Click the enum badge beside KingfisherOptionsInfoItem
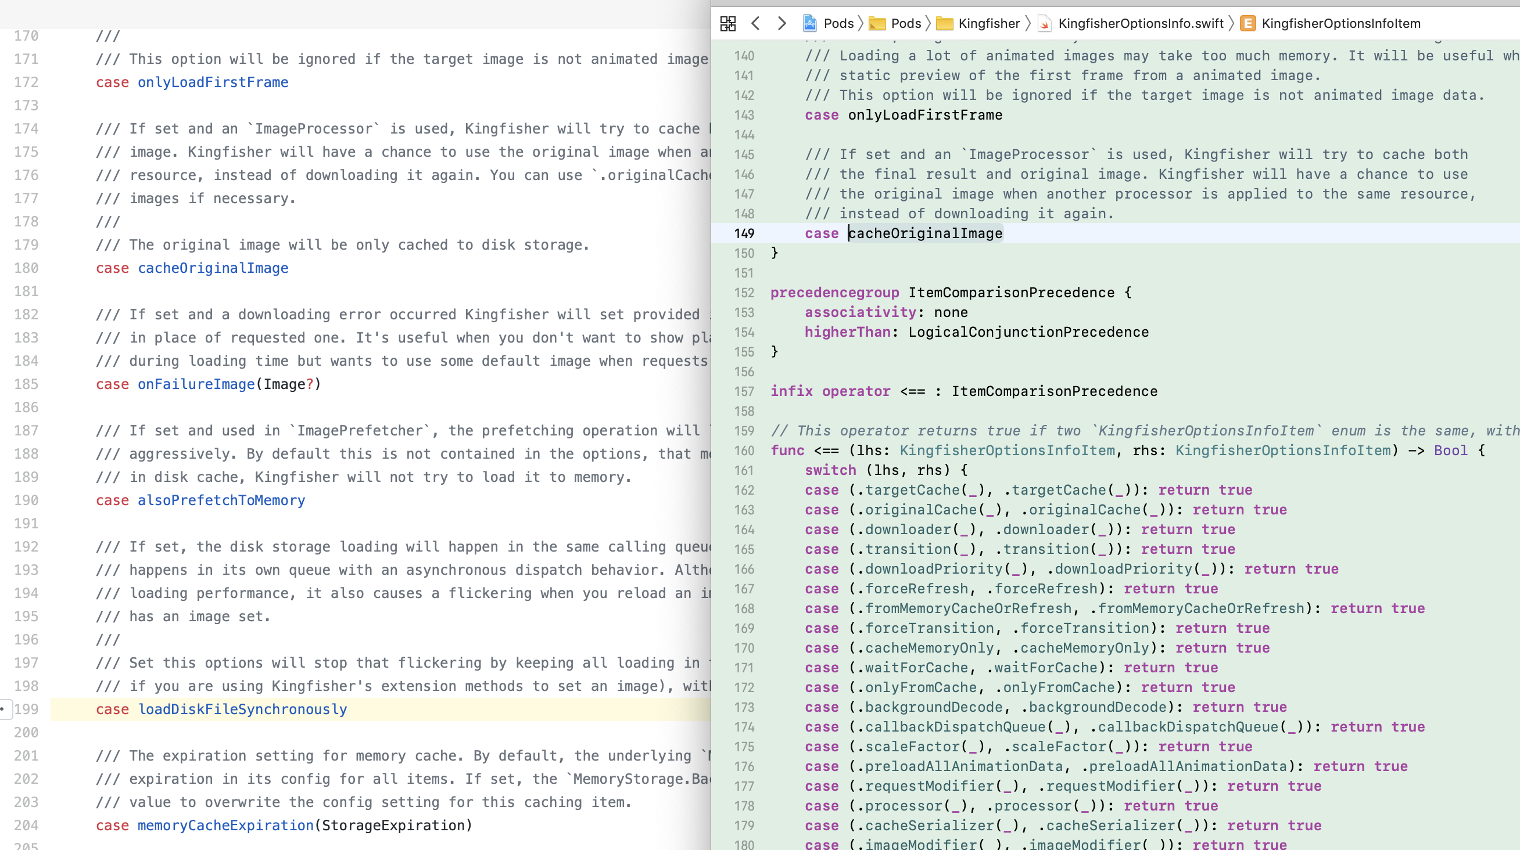1520x850 pixels. 1249,24
